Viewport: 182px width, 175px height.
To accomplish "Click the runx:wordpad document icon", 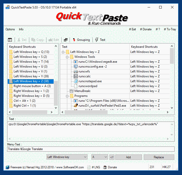I will 76,86.
